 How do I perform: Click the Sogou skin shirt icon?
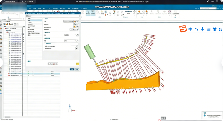(214, 29)
